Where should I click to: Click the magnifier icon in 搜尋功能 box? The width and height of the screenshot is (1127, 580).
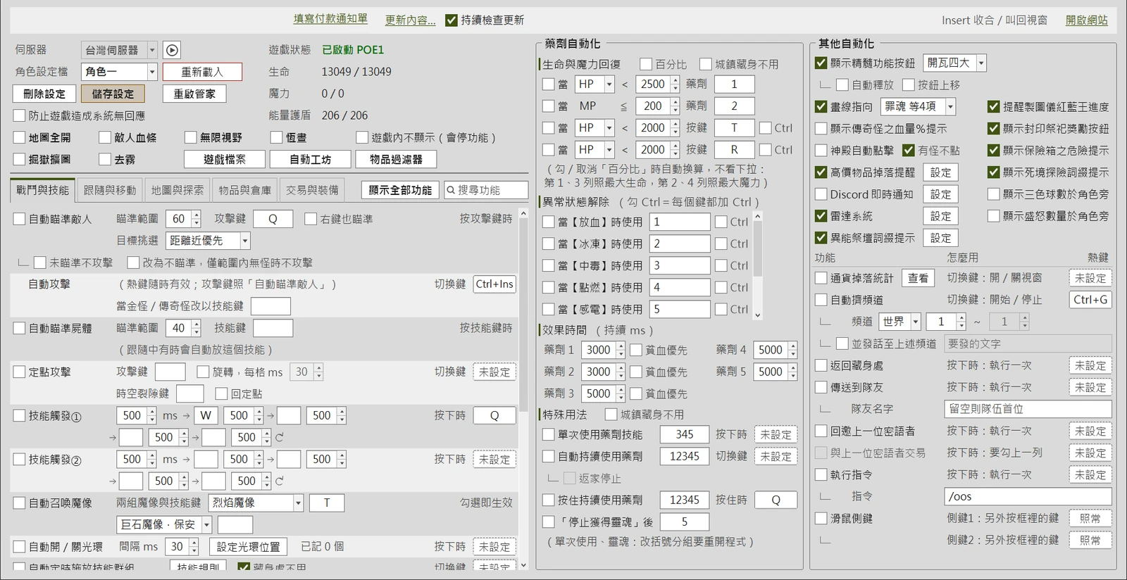click(451, 190)
